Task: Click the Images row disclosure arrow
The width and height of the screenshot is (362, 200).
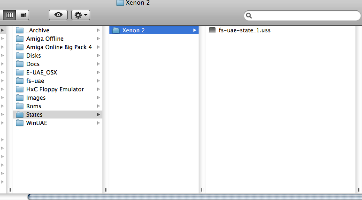Action: click(x=99, y=98)
